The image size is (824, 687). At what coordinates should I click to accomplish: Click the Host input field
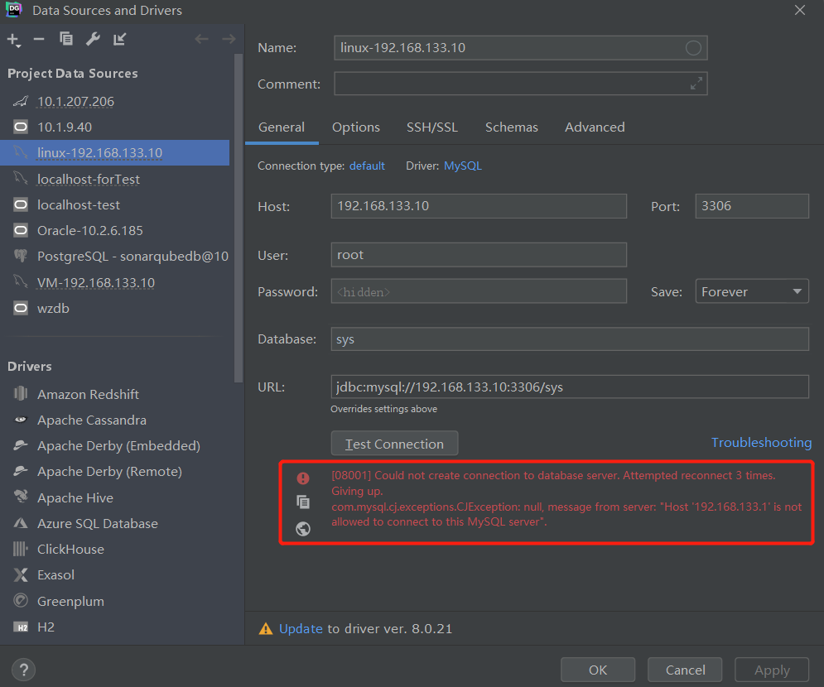[x=479, y=206]
